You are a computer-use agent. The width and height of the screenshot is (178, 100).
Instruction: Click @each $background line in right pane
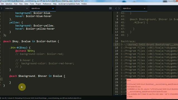(x=154, y=19)
